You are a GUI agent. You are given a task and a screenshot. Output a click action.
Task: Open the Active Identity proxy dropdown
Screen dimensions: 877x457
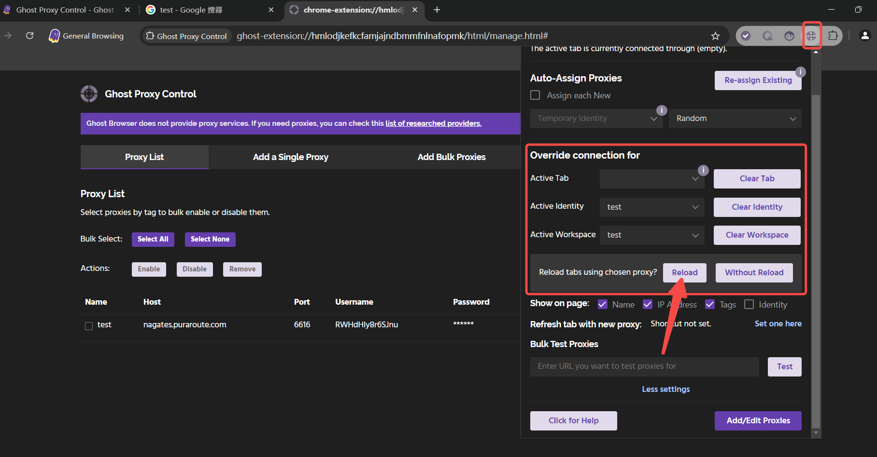pyautogui.click(x=652, y=207)
